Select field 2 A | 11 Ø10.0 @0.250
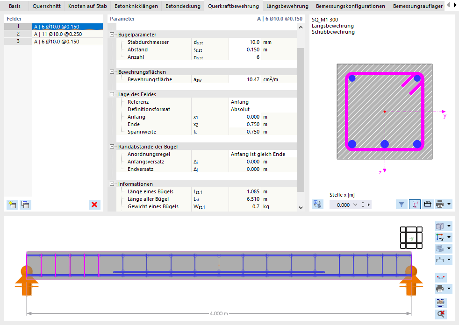The image size is (459, 325). 67,34
